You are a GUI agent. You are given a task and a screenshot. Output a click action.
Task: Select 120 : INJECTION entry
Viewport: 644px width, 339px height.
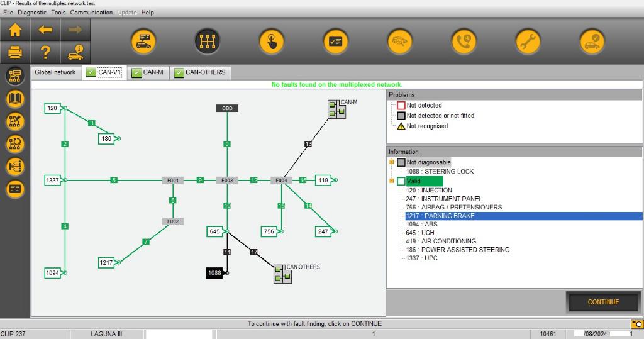pos(429,190)
